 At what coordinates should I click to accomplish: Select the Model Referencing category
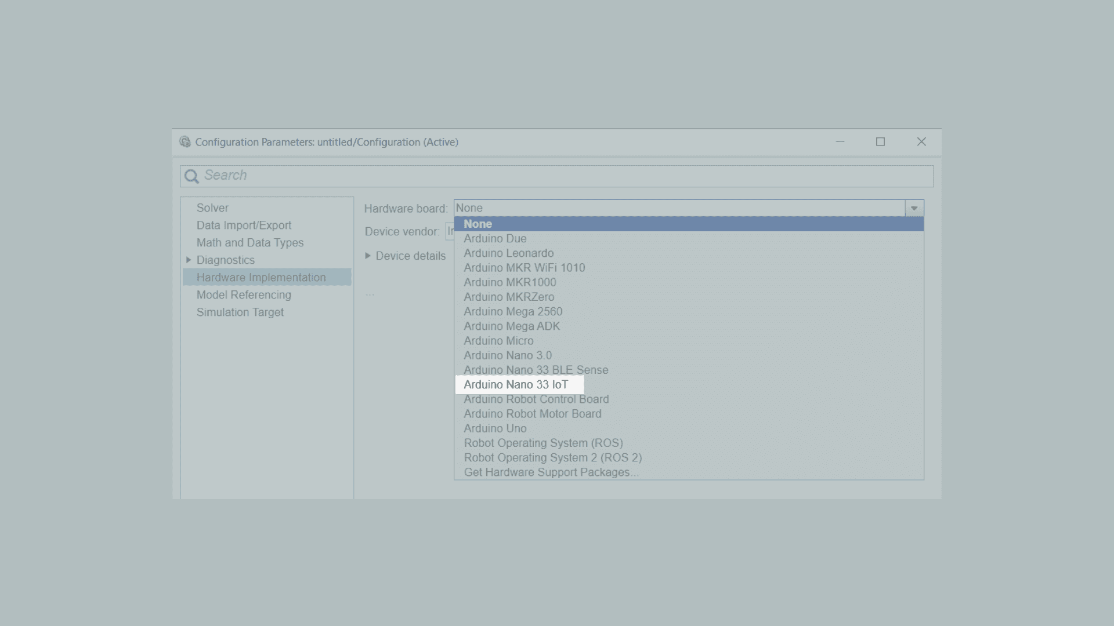[244, 295]
